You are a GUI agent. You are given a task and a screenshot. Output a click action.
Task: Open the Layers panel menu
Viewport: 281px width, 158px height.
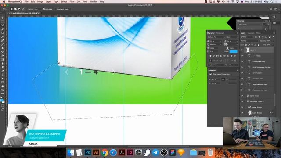click(x=274, y=33)
